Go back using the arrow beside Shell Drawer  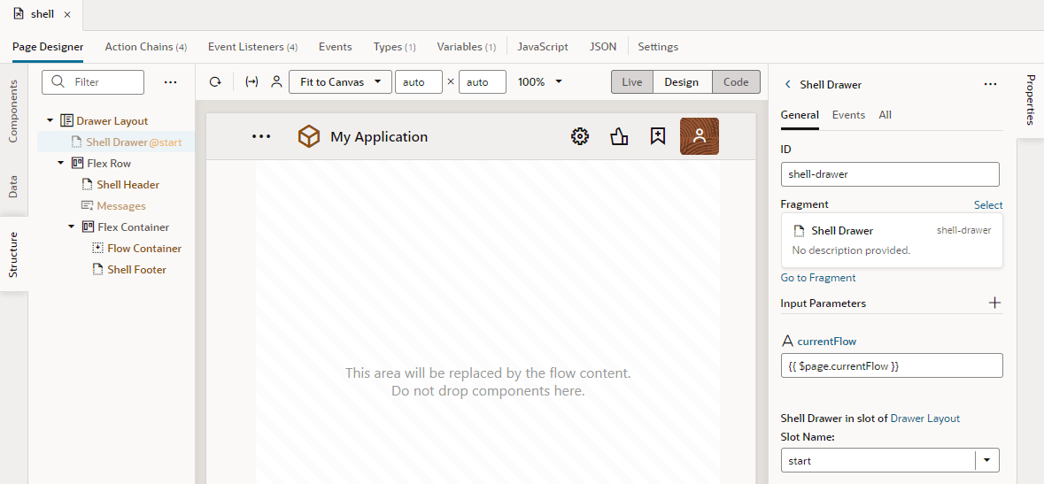coord(788,85)
